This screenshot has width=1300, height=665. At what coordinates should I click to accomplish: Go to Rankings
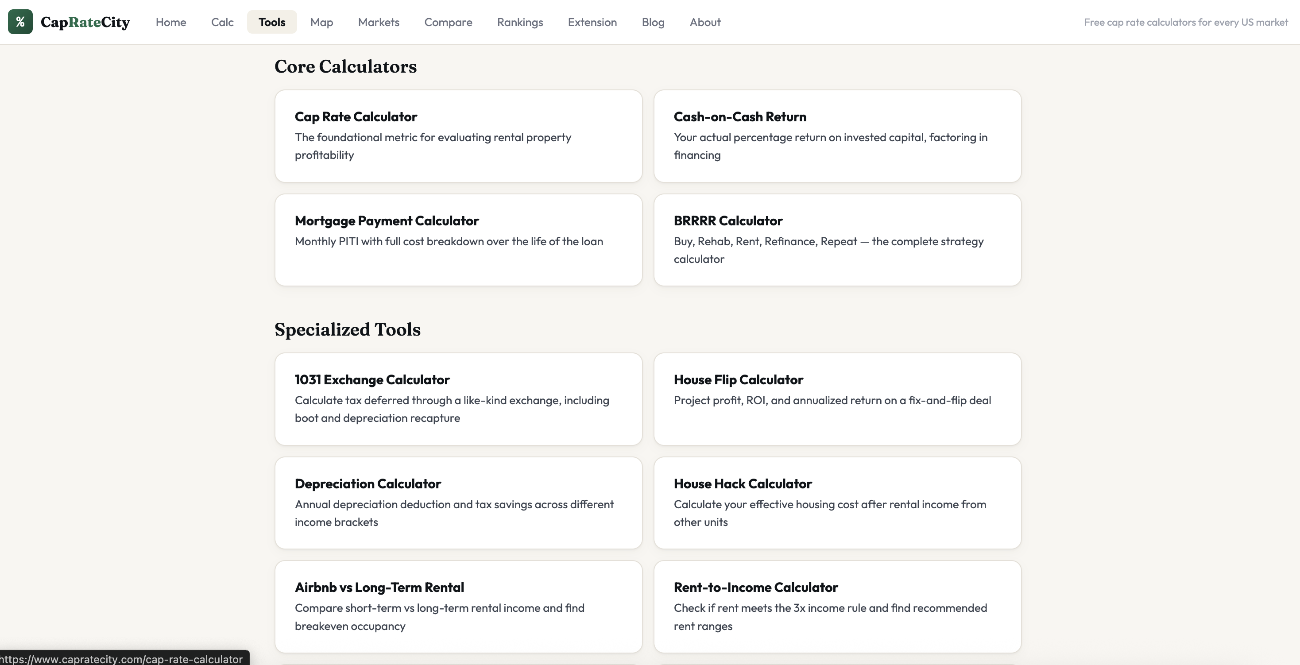(520, 22)
